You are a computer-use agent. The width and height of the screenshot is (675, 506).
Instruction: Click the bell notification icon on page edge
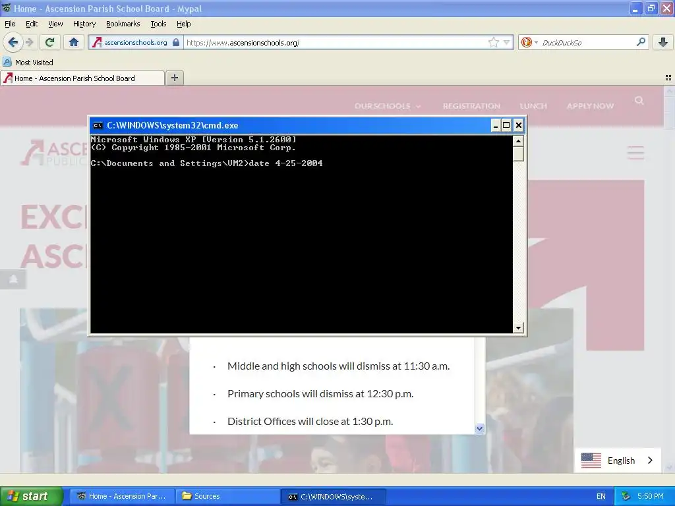pos(13,279)
